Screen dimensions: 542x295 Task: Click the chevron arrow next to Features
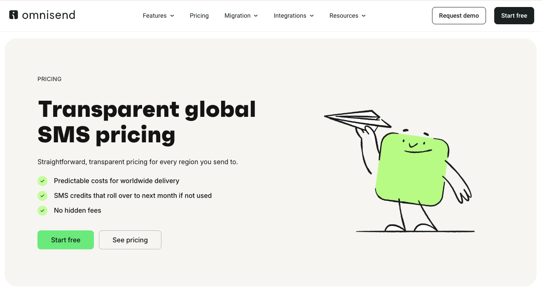point(172,16)
